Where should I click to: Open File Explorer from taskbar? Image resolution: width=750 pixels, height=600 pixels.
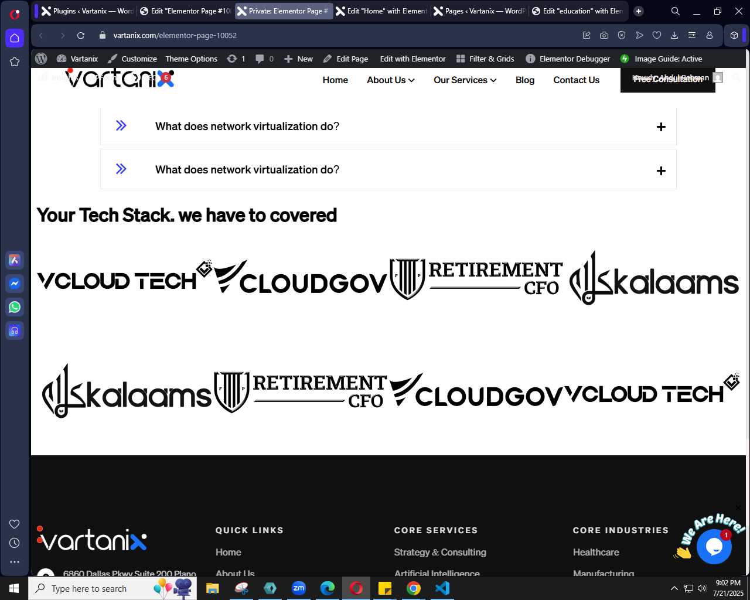coord(212,588)
